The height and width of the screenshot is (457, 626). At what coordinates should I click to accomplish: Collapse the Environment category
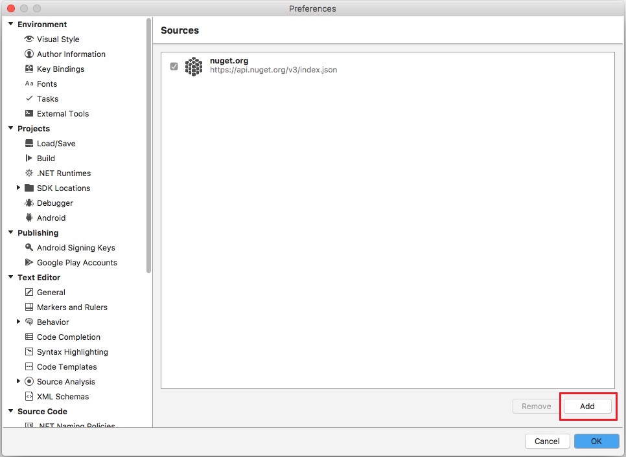[10, 25]
